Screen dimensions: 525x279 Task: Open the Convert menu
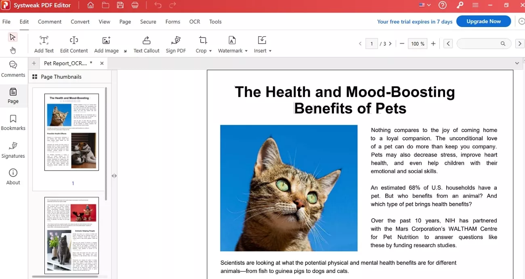80,22
